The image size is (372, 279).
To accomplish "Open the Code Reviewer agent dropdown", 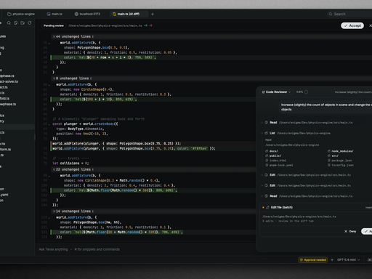I will 276,92.
